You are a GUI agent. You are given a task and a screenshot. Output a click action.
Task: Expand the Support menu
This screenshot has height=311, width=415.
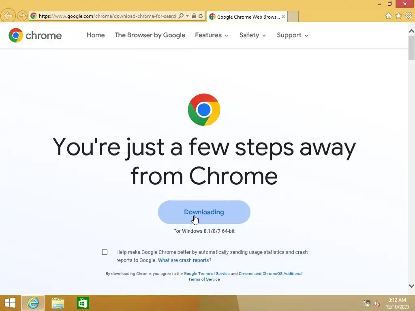click(293, 35)
